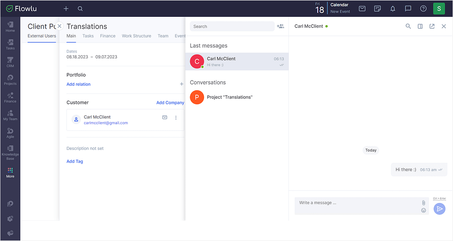453x241 pixels.
Task: Click the Write a message input field
Action: [x=357, y=206]
